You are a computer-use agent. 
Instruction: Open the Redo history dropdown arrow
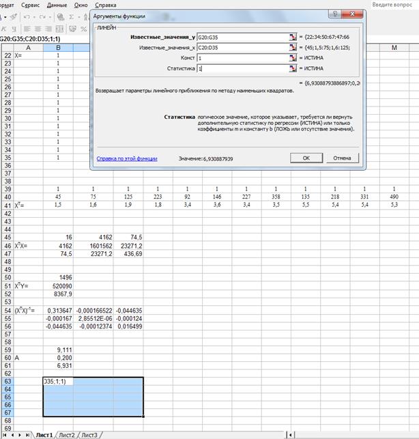coord(50,17)
